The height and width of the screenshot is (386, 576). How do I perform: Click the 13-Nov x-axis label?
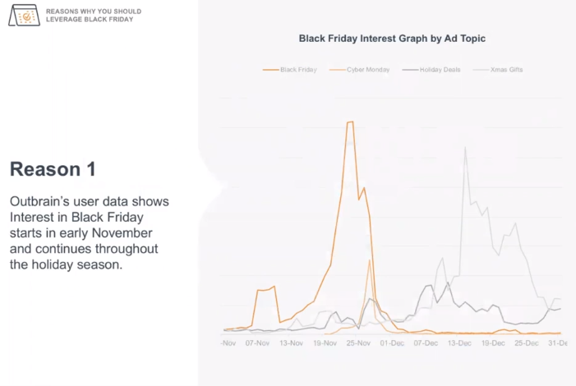click(x=290, y=342)
